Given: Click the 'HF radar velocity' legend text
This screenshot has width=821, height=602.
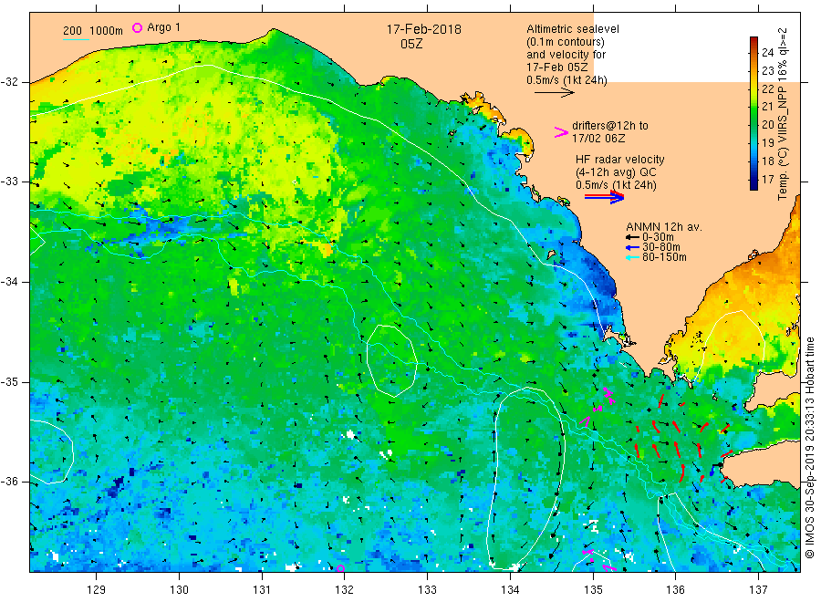Looking at the screenshot, I should [620, 159].
